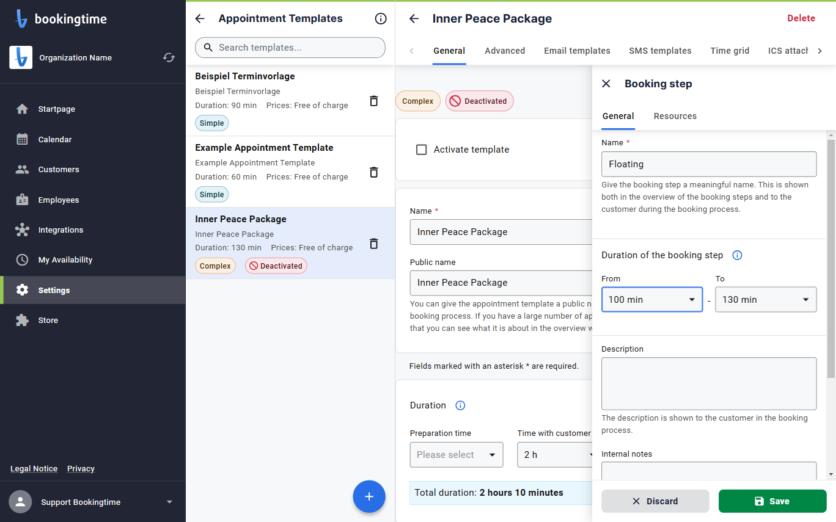Viewport: 836px width, 522px height.
Task: Open Store puzzle icon
Action: pyautogui.click(x=23, y=321)
